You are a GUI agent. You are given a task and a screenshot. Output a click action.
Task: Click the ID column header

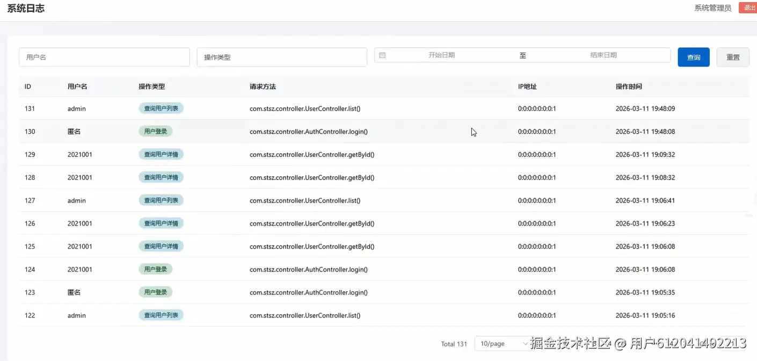point(28,86)
